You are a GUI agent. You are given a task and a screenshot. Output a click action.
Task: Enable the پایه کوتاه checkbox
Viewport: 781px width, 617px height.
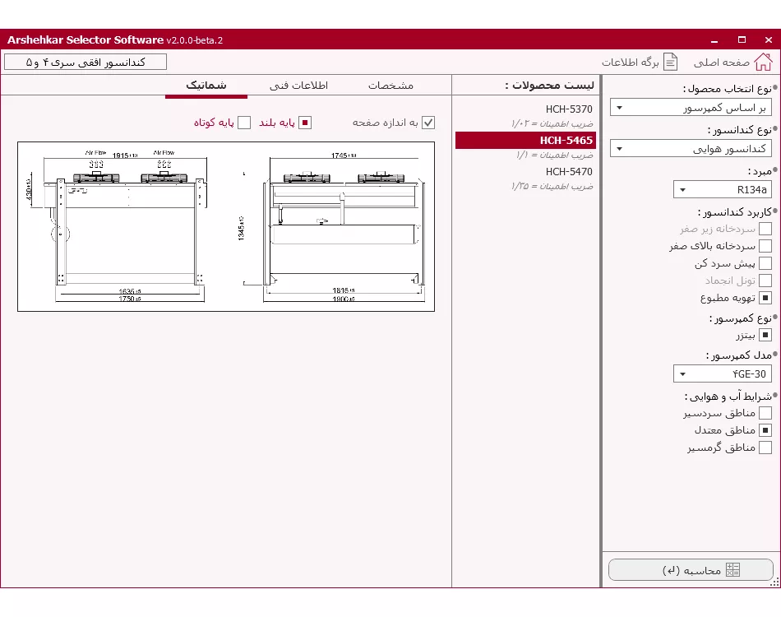[244, 123]
